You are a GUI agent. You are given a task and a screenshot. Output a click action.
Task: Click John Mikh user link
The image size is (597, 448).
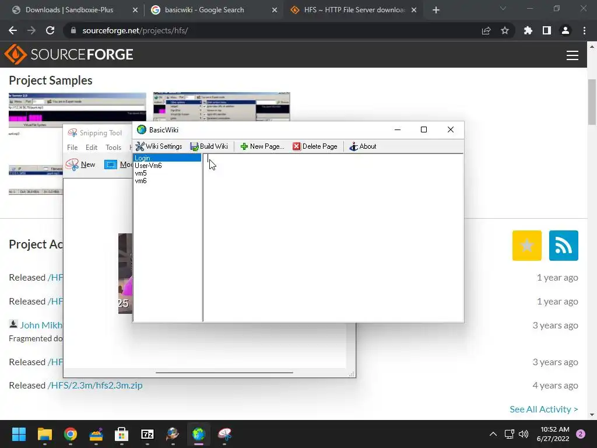(41, 325)
